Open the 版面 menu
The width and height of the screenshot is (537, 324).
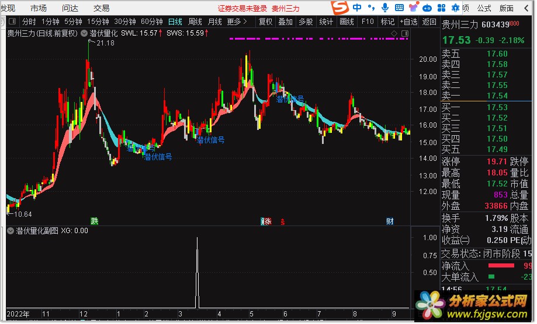pyautogui.click(x=507, y=8)
